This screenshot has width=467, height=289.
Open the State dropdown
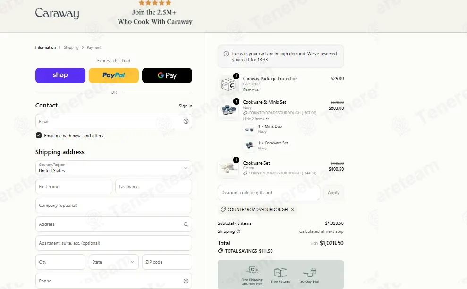coord(114,262)
